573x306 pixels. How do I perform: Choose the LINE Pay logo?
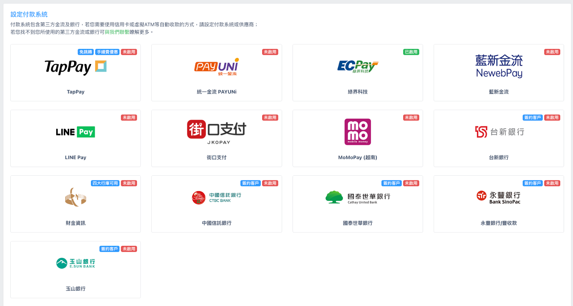click(76, 132)
